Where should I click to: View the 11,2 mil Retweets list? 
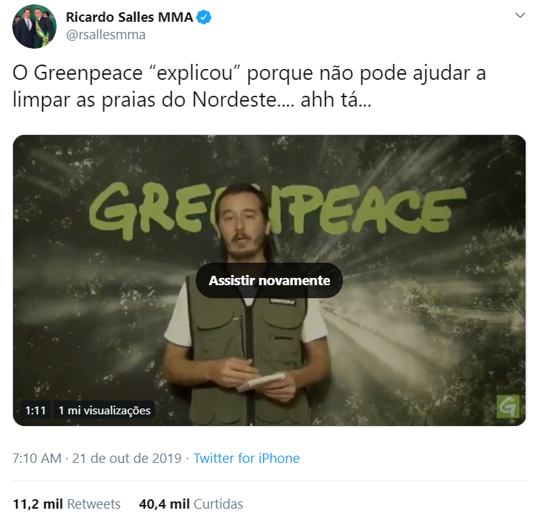pos(67,504)
